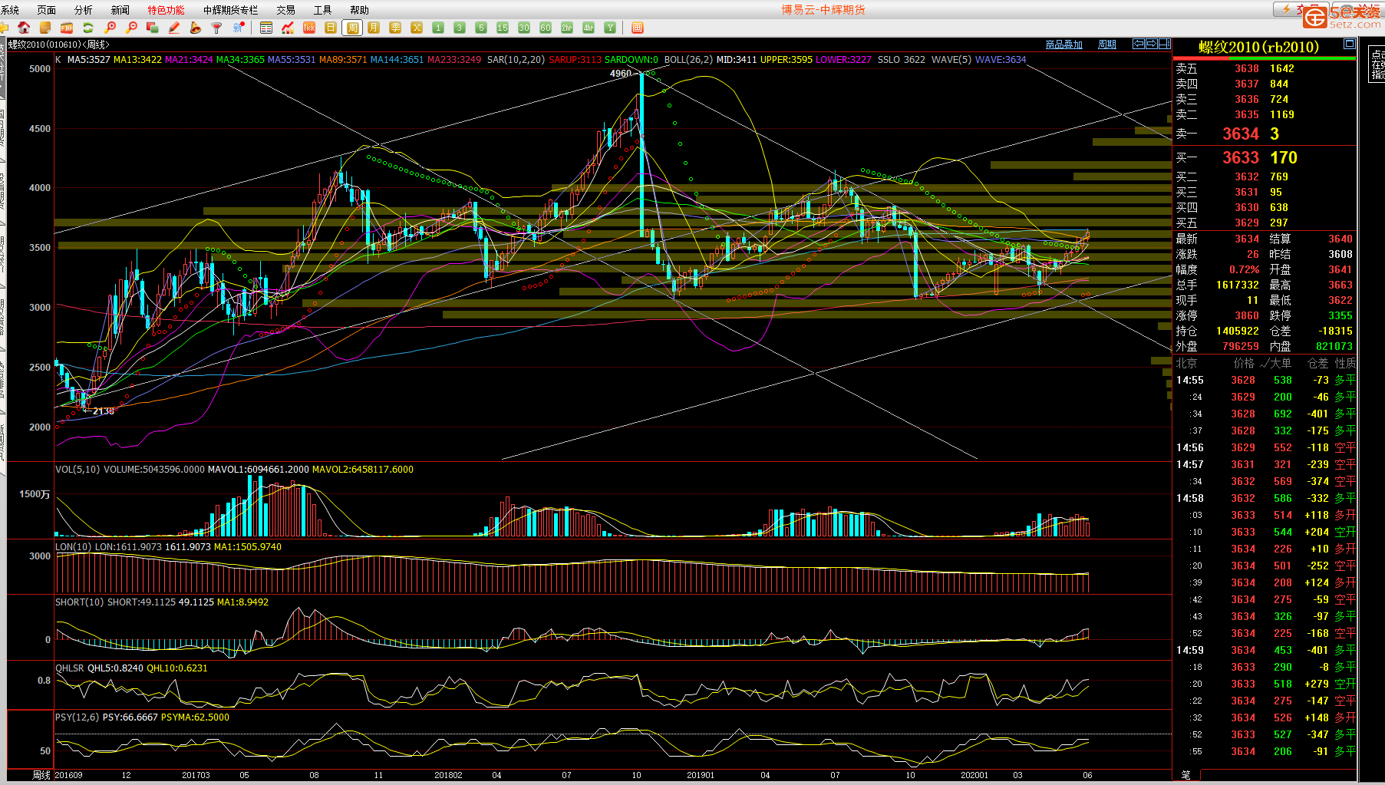Screen dimensions: 1385x785
Task: Open the yellow notebook icon in toolbar
Action: coord(45,28)
